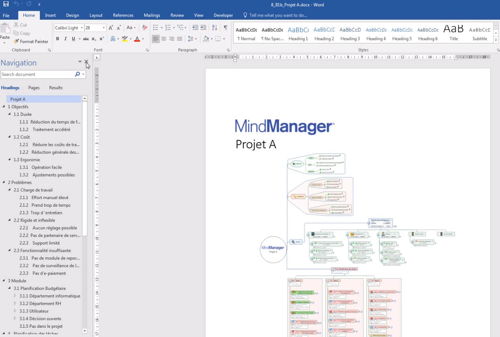The height and width of the screenshot is (337, 500).
Task: Center-align the paragraph
Action: tap(164, 39)
